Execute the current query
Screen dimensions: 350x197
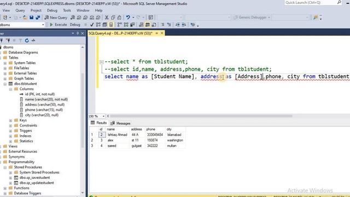(59, 25)
